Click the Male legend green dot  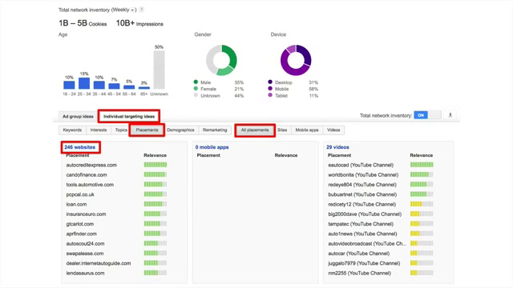196,82
